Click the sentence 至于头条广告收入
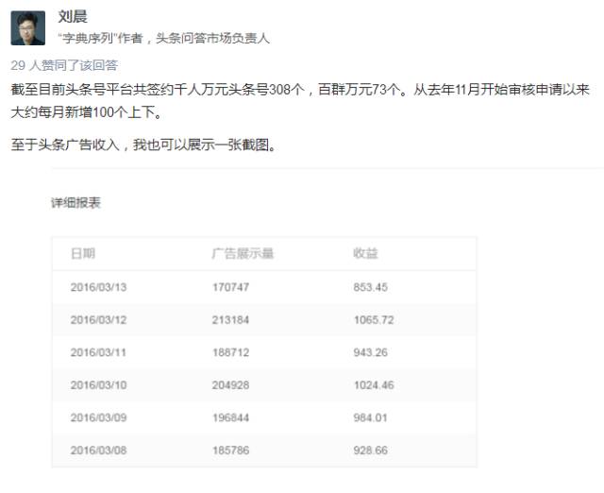Screen dimensions: 604x493 (x=143, y=144)
